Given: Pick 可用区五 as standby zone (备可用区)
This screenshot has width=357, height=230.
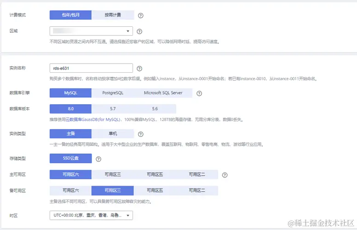Looking at the screenshot, I should click(x=155, y=190).
